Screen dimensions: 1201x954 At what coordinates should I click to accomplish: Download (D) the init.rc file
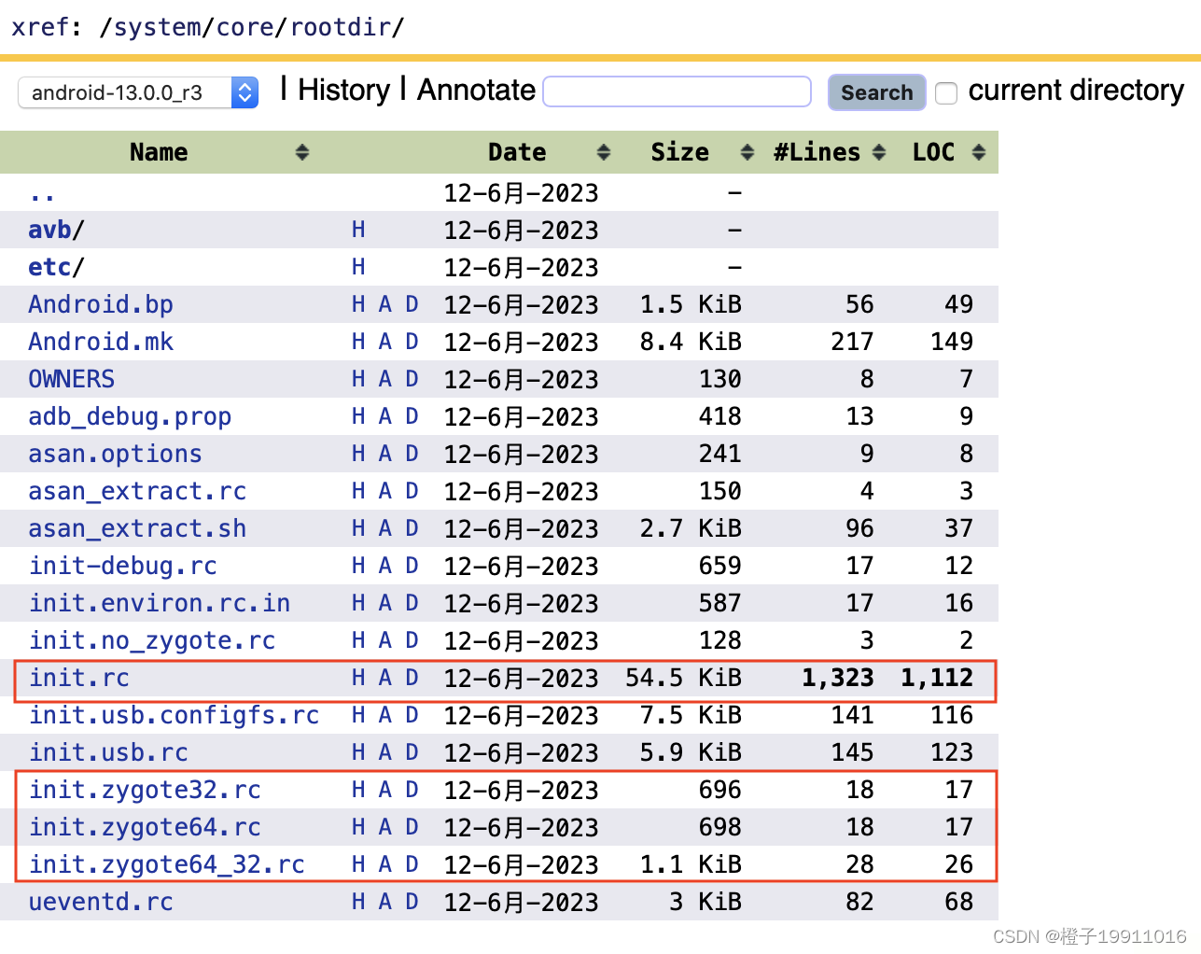pyautogui.click(x=412, y=678)
